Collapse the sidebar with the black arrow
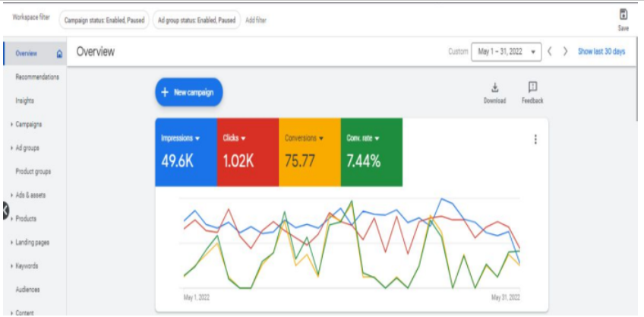 tap(4, 211)
